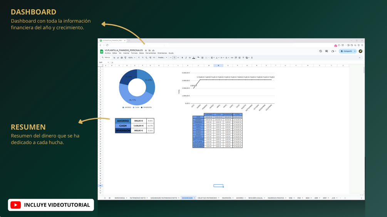Click the move to folder icon
Screen dimensions: 387x217
149,50
